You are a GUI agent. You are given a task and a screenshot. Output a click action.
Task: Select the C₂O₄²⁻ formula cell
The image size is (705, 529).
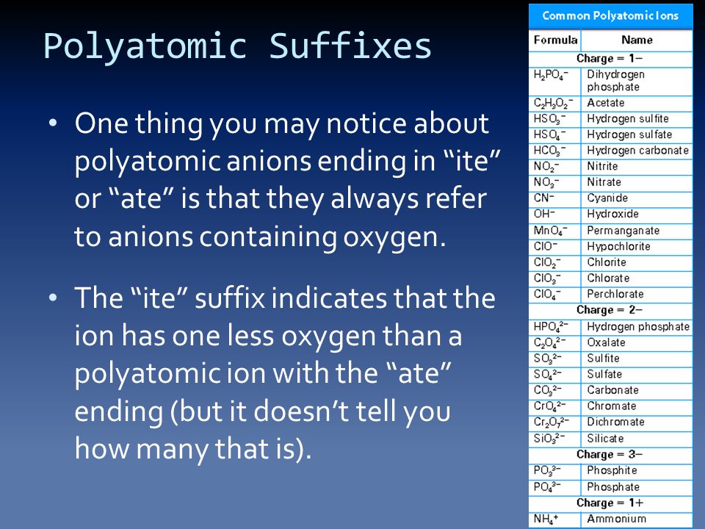[555, 342]
